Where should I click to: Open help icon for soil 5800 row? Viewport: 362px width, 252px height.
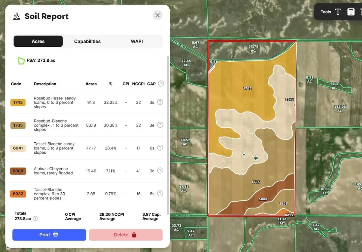160,171
